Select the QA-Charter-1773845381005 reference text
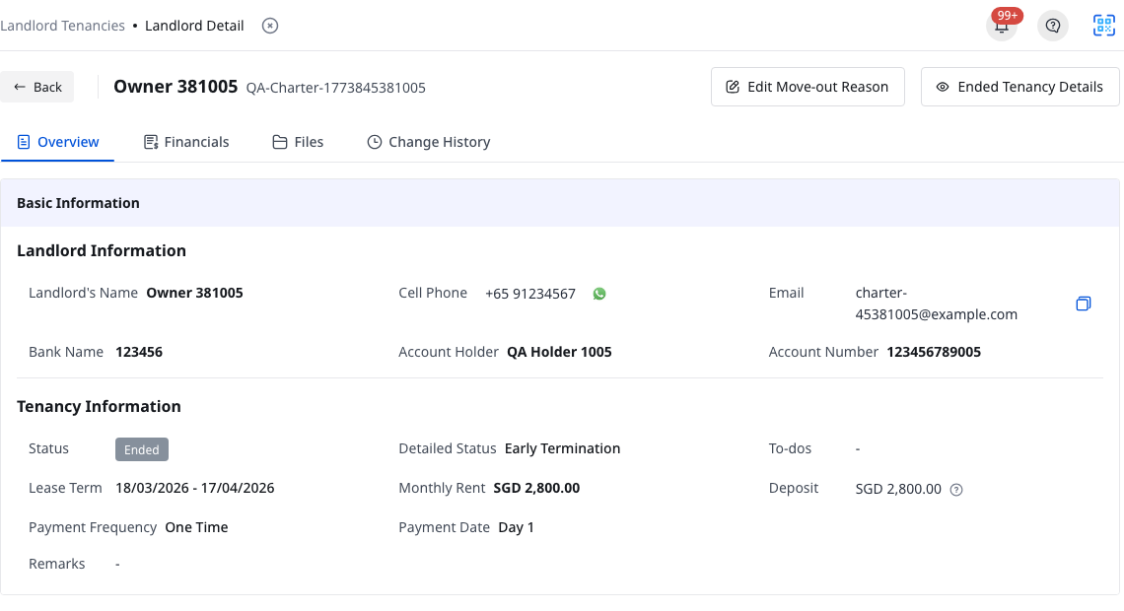Screen dimensions: 1124x611 tap(335, 88)
